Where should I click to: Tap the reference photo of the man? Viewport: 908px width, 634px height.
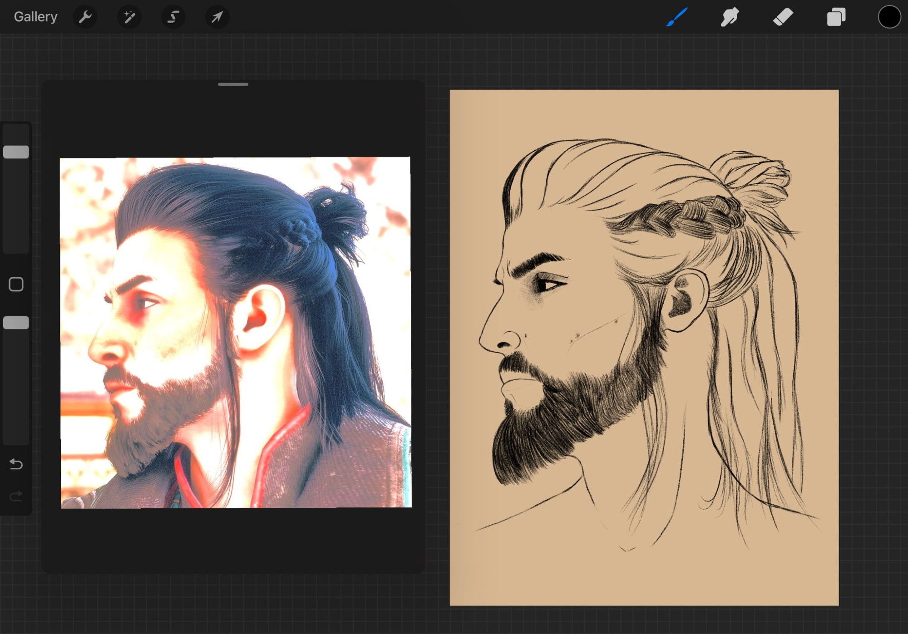236,333
